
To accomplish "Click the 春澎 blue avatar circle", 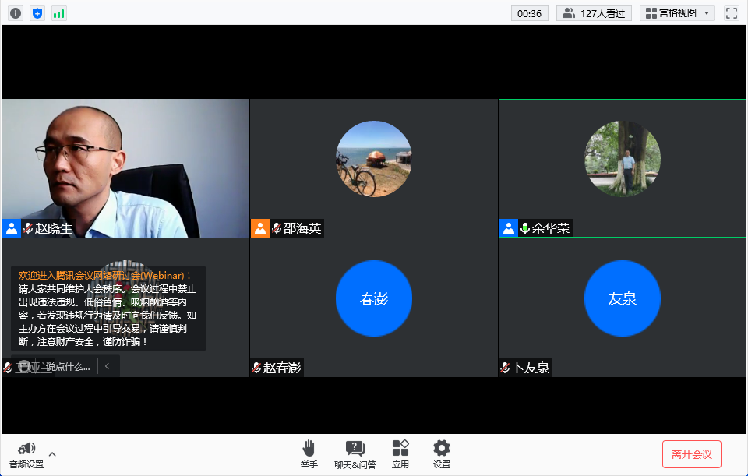I will pos(373,298).
